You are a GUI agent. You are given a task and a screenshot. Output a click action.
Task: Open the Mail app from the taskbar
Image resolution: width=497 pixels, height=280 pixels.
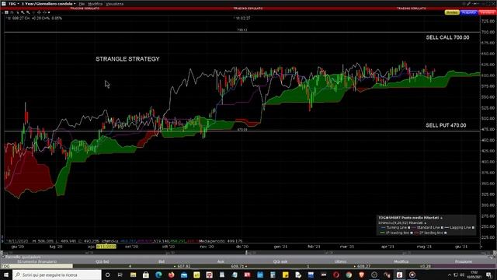184,275
